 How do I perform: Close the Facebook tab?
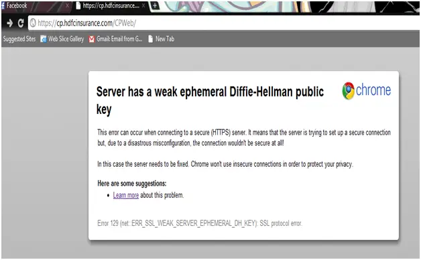pos(67,5)
